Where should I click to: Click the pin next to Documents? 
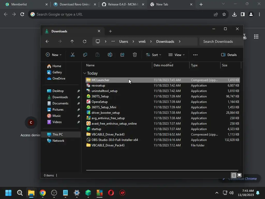79,103
